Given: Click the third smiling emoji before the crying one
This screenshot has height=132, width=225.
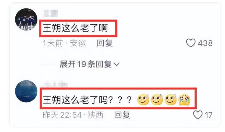Looking at the screenshot, I should 170,100.
